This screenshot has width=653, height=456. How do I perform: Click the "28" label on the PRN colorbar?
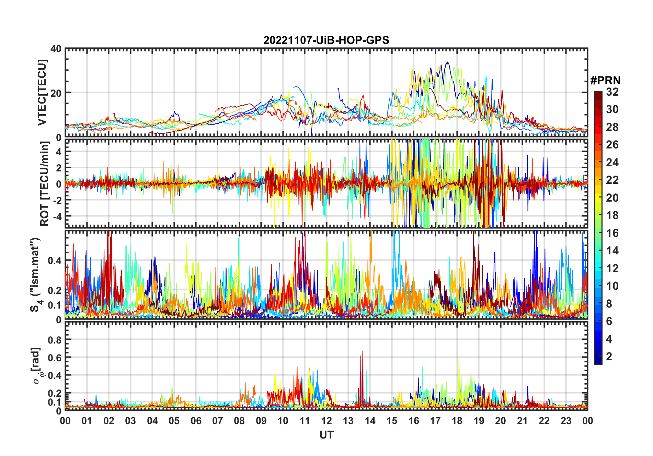(x=612, y=127)
